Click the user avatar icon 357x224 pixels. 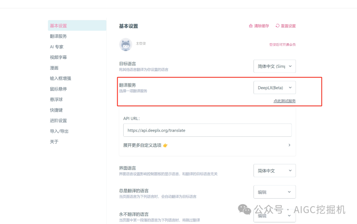[126, 45]
